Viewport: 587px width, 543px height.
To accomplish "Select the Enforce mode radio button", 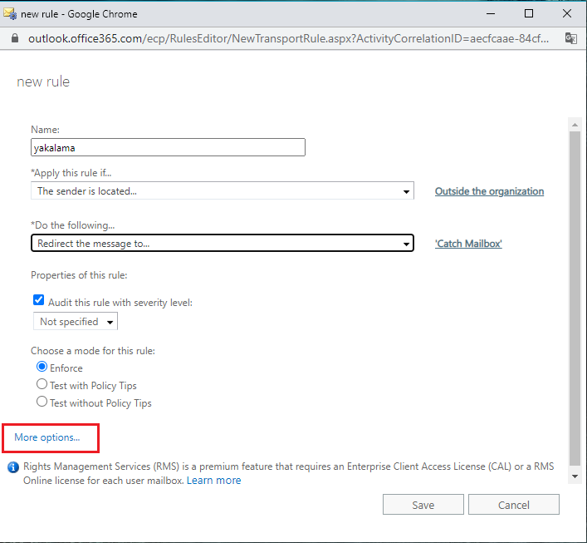I will 42,367.
